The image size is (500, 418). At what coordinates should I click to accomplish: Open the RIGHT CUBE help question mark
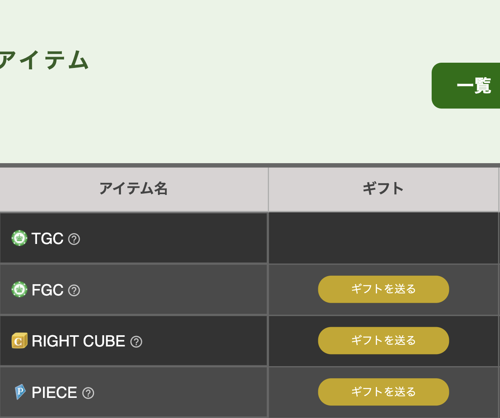point(136,342)
